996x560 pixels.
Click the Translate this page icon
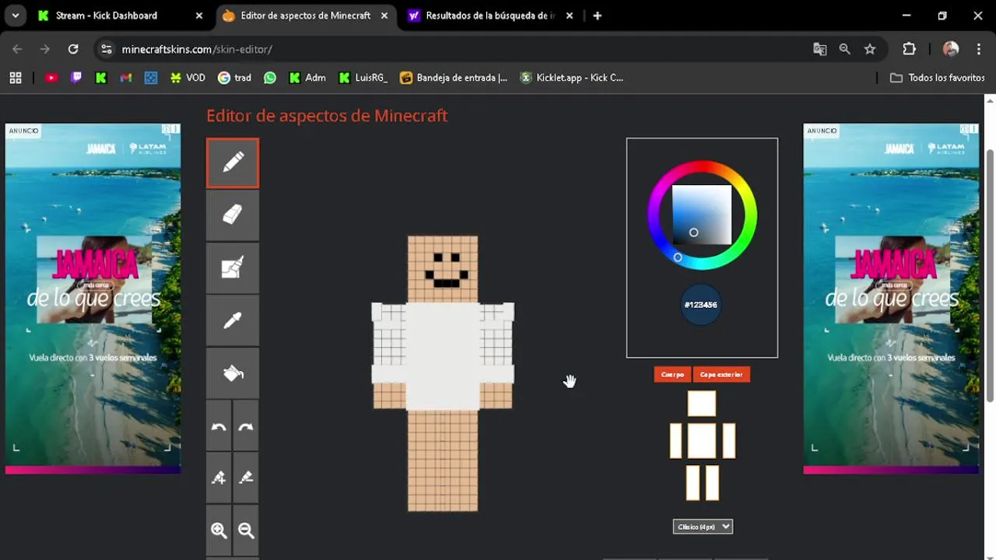(819, 49)
